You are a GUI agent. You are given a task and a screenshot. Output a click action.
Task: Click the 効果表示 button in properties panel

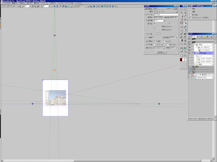point(161,52)
